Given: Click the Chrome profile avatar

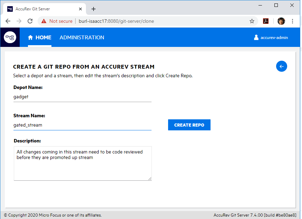Looking at the screenshot, I should (x=281, y=21).
